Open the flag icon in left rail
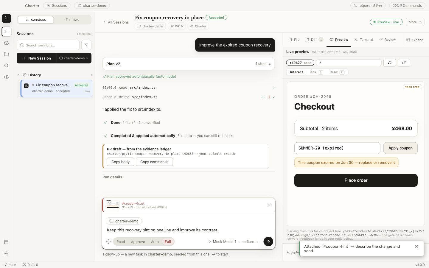This screenshot has height=268, width=429. pos(6,18)
